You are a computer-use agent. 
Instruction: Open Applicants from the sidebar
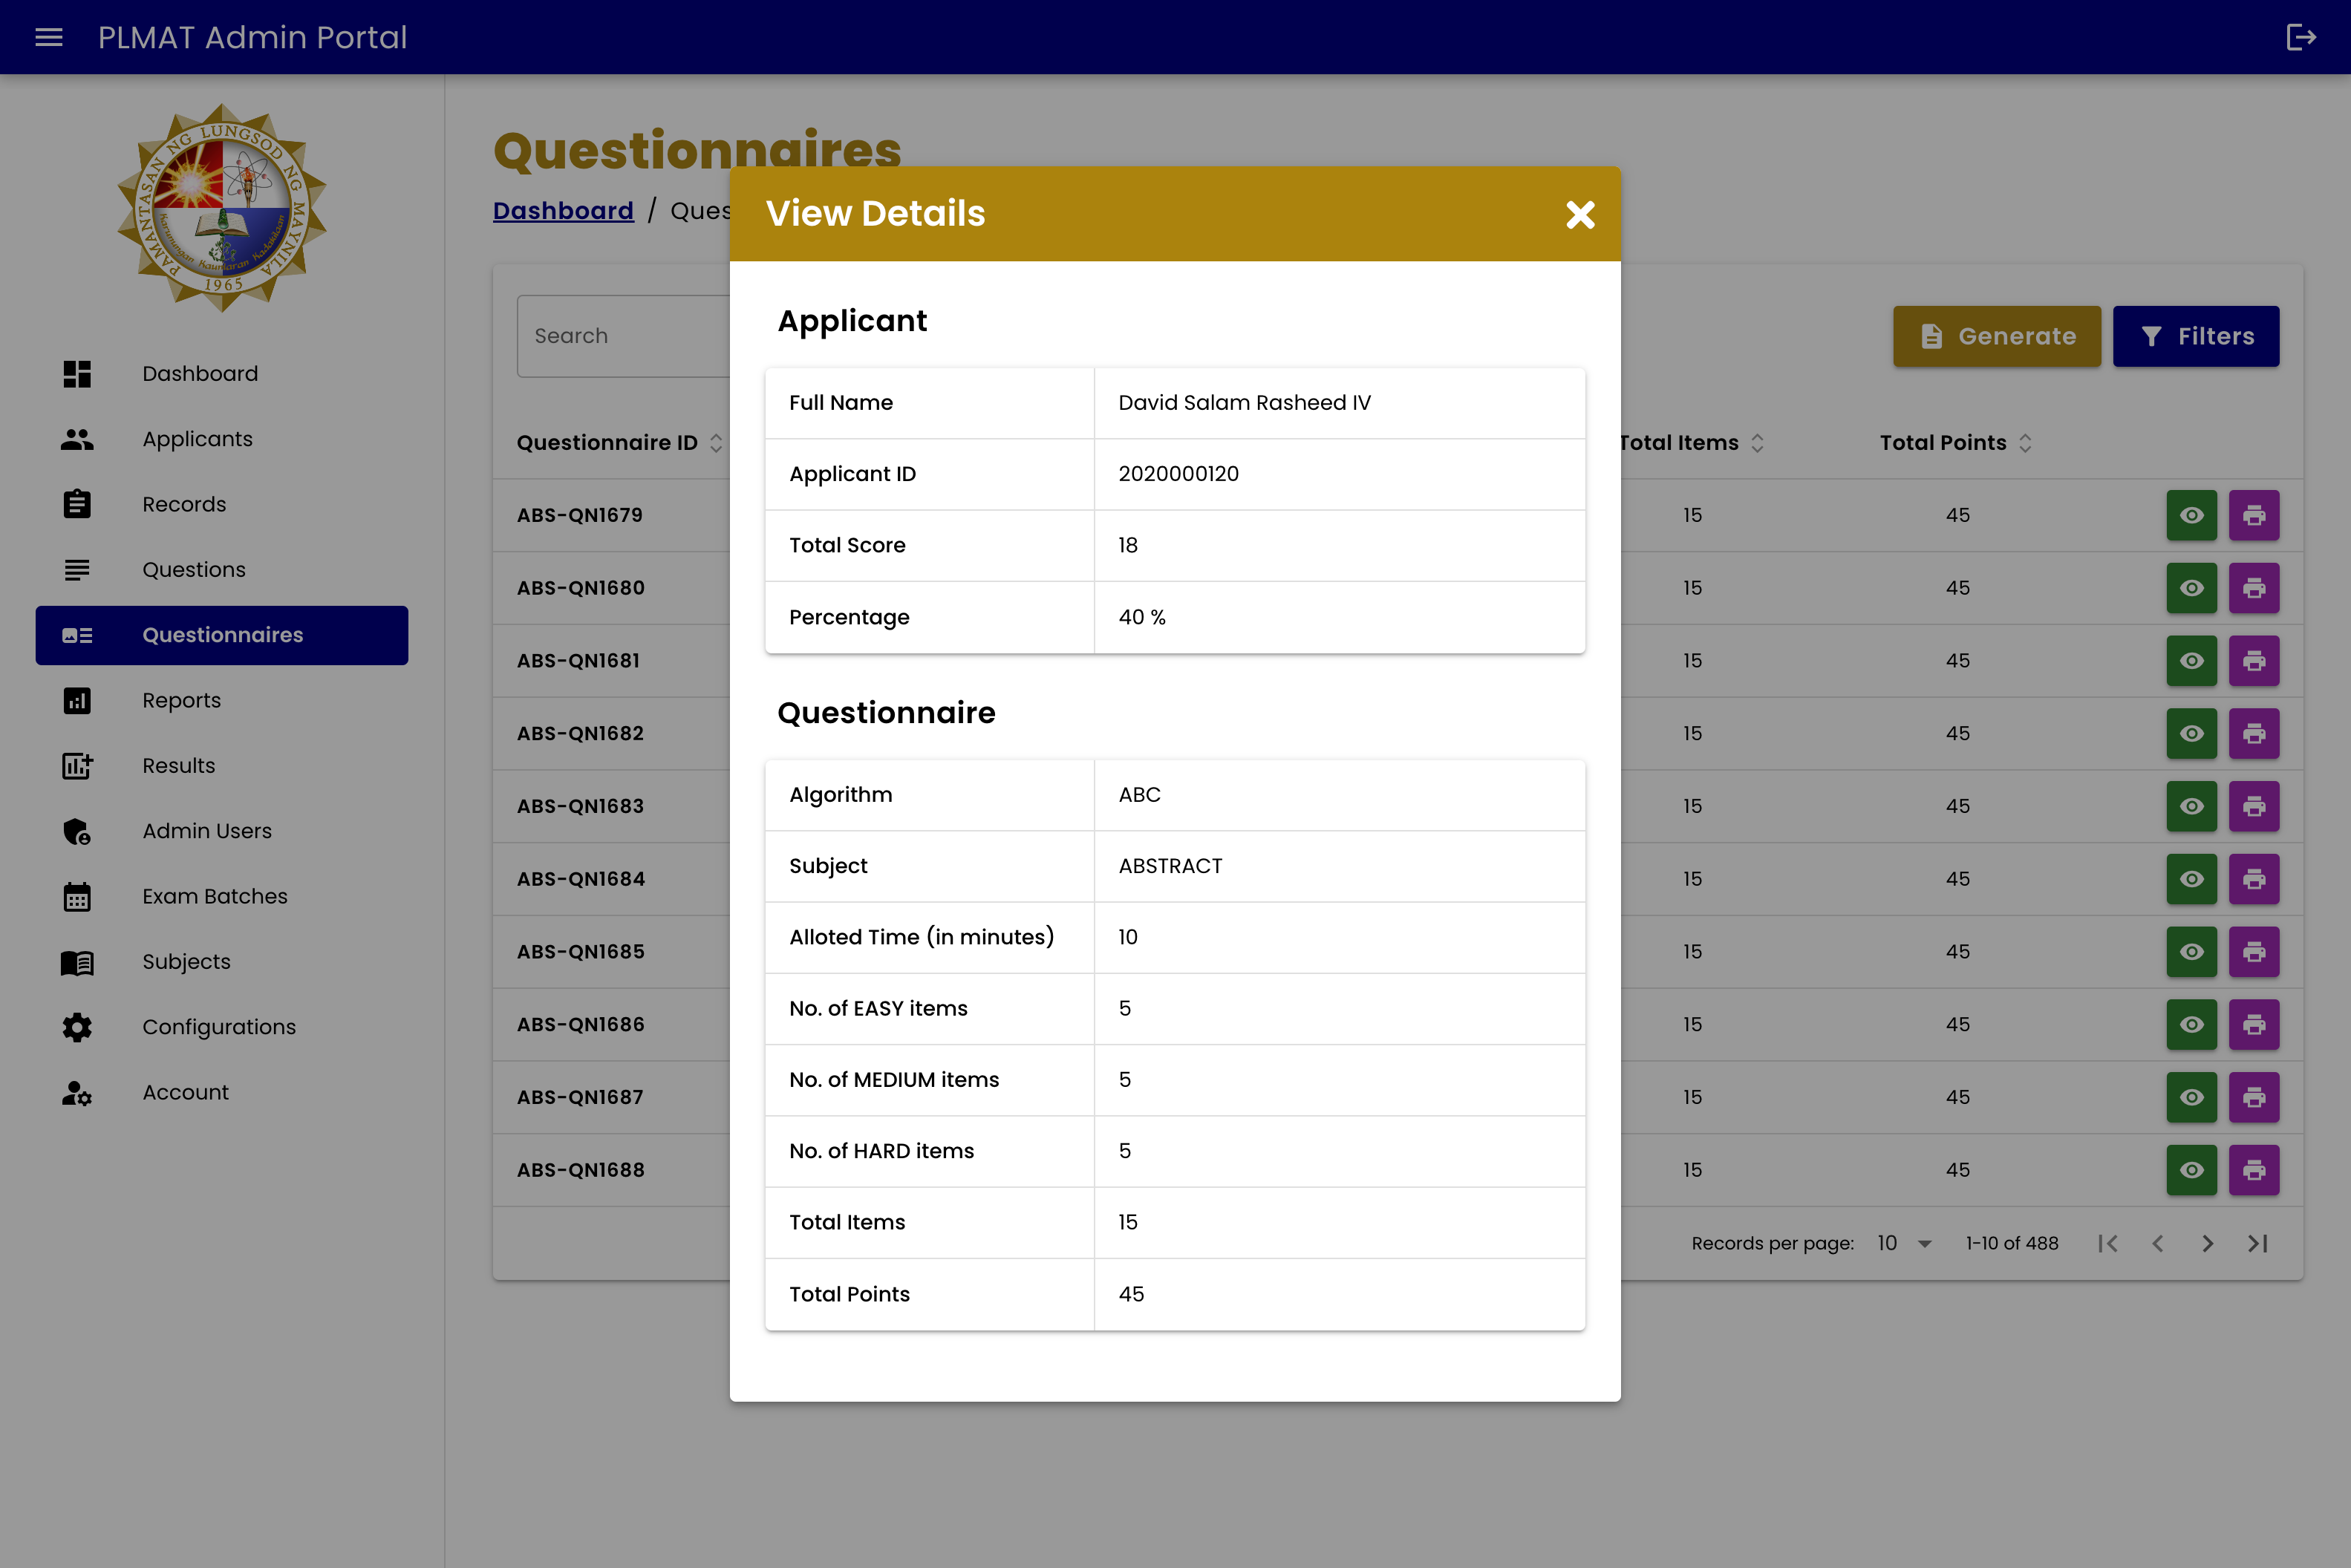pos(197,439)
